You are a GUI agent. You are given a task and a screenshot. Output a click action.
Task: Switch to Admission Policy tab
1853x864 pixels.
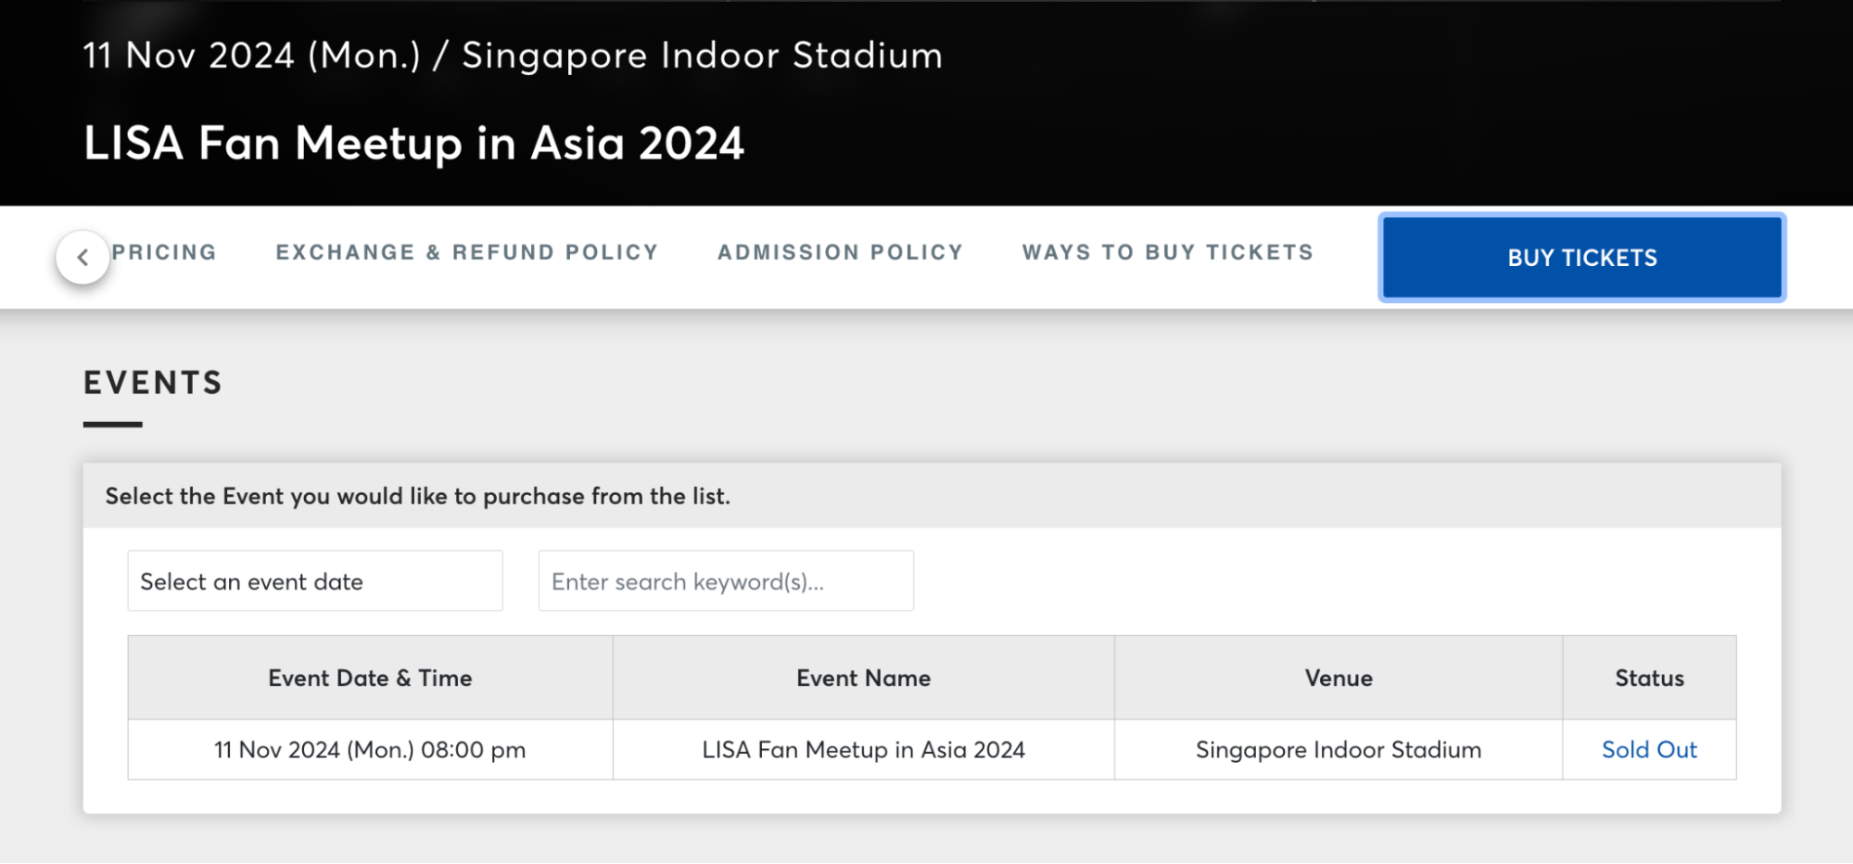pyautogui.click(x=840, y=252)
